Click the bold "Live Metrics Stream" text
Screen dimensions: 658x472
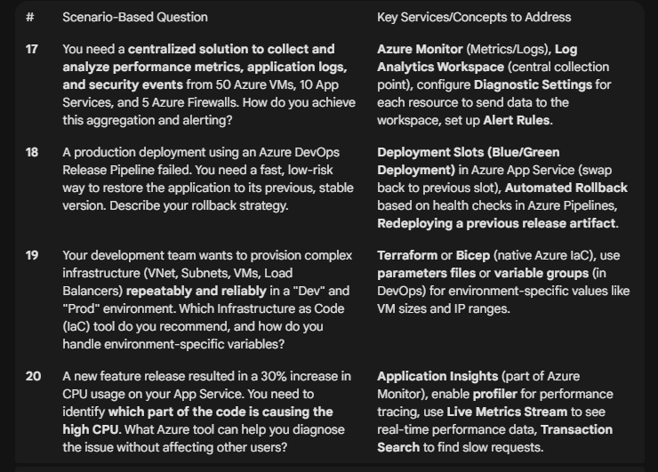[x=507, y=412]
